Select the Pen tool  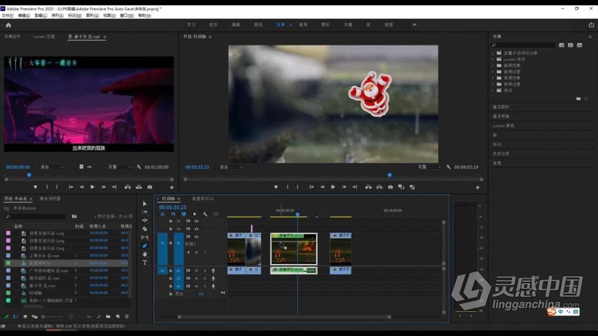point(145,246)
